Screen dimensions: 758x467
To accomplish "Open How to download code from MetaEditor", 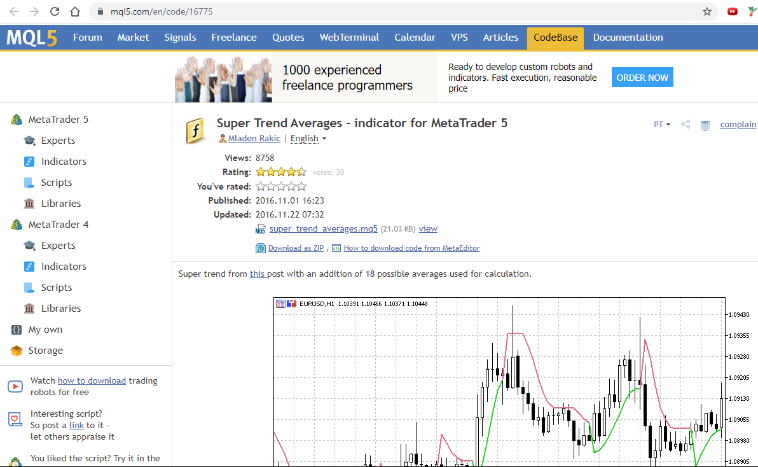I will pyautogui.click(x=412, y=248).
